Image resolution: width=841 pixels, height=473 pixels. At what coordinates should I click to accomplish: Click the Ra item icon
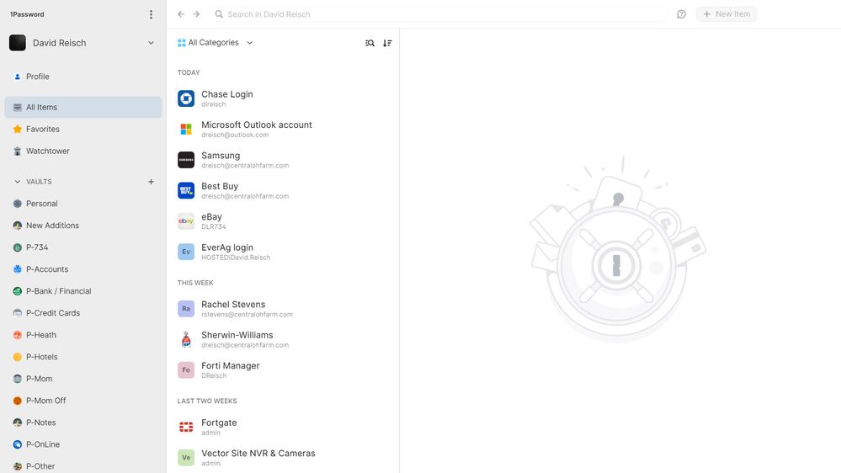click(x=186, y=309)
